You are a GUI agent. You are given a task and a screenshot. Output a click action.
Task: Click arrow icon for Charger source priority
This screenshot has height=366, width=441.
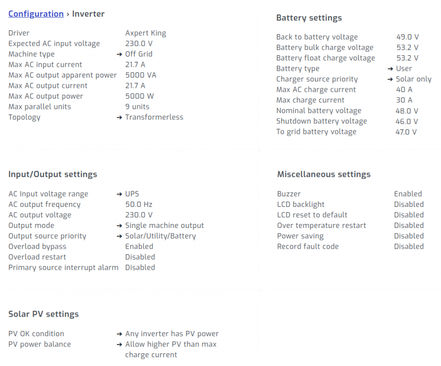(390, 79)
